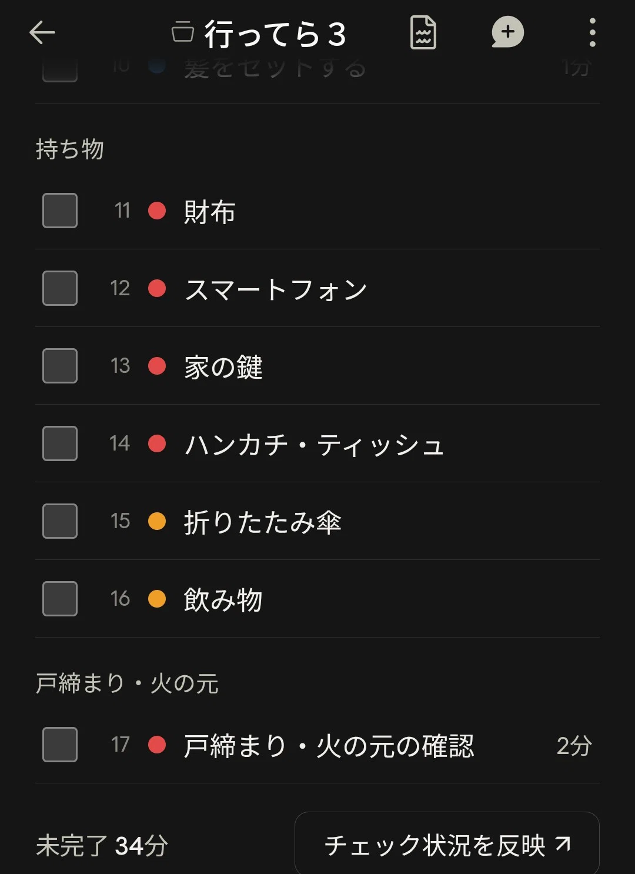This screenshot has width=635, height=874.
Task: Select the 飲み物 checkbox
Action: click(x=60, y=599)
